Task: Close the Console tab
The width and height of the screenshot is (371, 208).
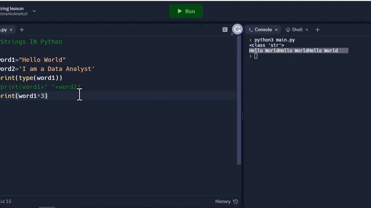Action: 276,29
